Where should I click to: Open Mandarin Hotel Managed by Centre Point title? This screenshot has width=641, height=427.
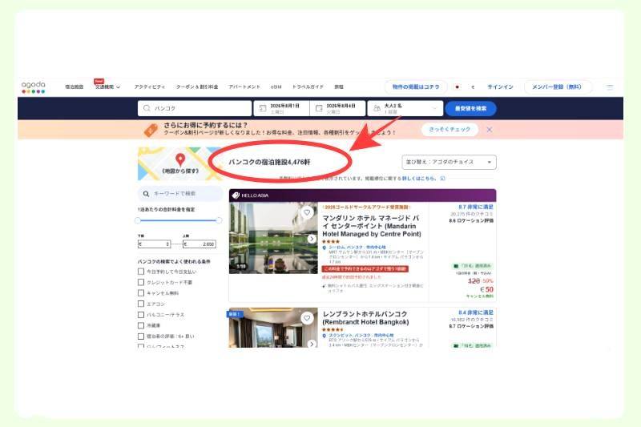click(x=372, y=226)
